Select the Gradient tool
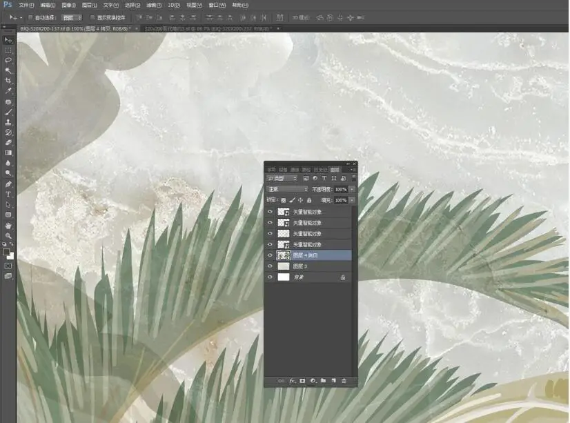This screenshot has width=570, height=423. pos(8,153)
